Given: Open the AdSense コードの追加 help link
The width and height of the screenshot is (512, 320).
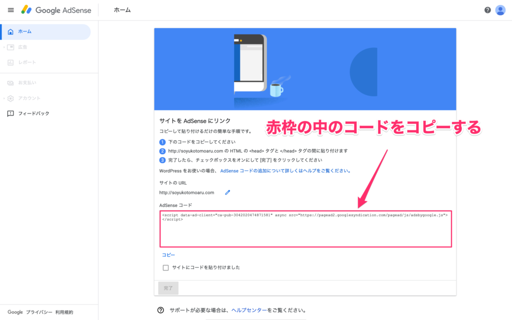Looking at the screenshot, I should coord(285,171).
